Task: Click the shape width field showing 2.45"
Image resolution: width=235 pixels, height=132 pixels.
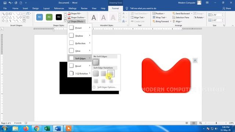Action: 217,20
